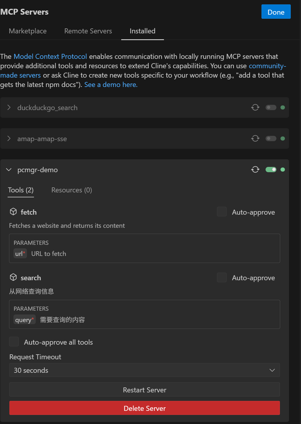This screenshot has height=424, width=301.
Task: Click the cube icon beside search tool
Action: (x=13, y=277)
